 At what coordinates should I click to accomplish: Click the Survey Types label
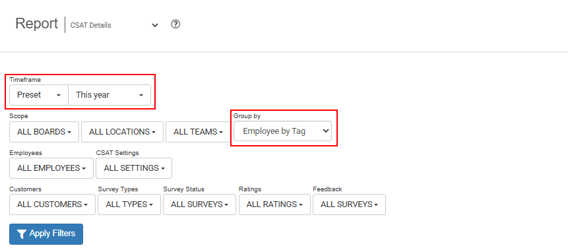(x=118, y=189)
